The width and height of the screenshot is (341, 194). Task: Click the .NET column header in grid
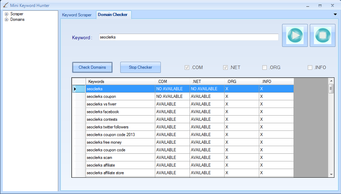(x=207, y=82)
